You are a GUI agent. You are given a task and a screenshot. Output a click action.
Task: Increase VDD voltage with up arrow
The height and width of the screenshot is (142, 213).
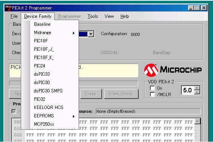pyautogui.click(x=197, y=88)
